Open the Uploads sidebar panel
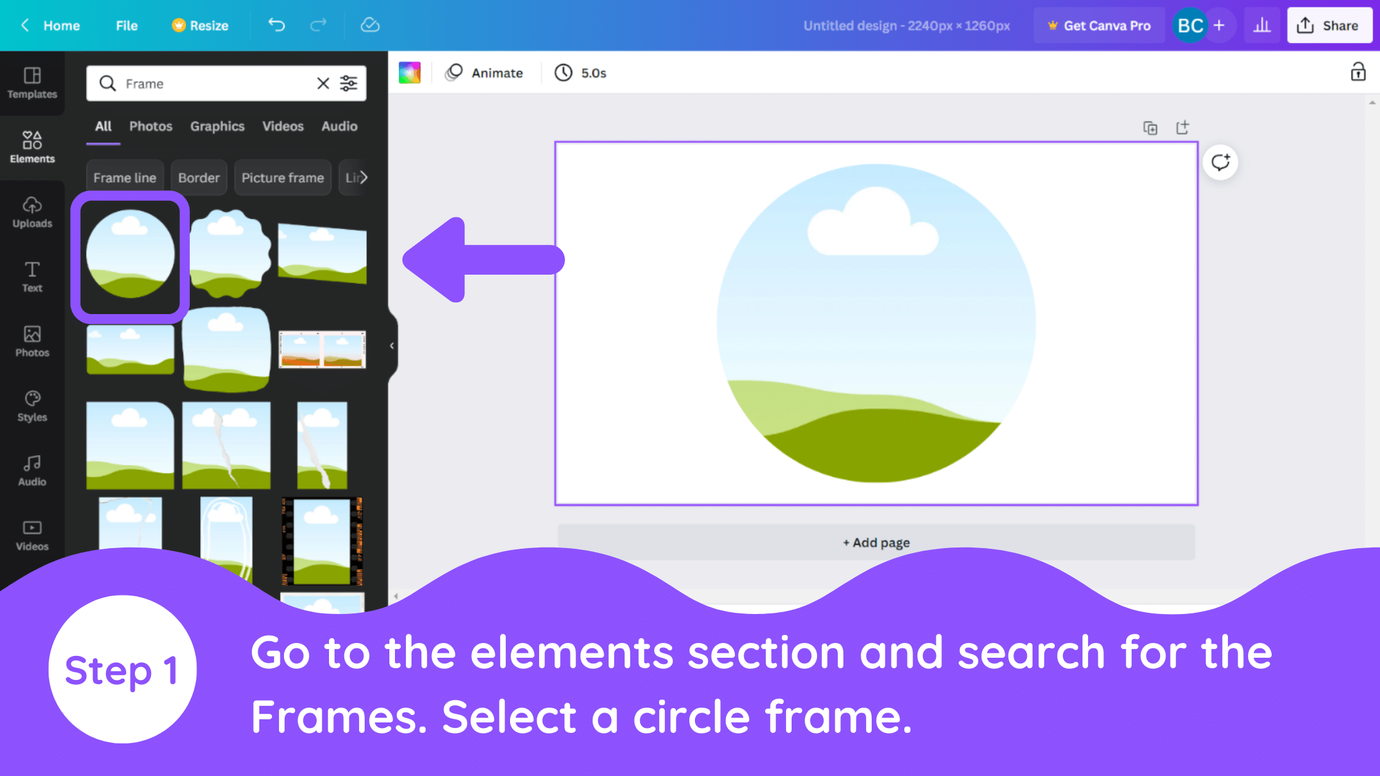This screenshot has height=776, width=1380. [x=32, y=212]
